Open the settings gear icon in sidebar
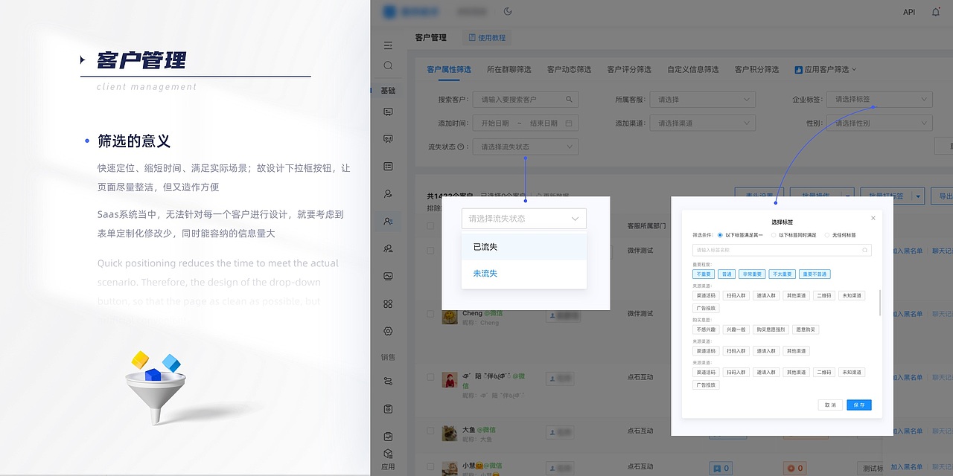 tap(387, 331)
